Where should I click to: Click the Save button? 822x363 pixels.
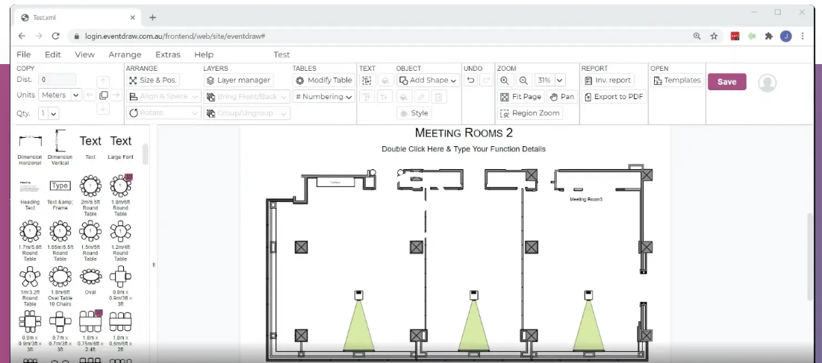point(726,81)
